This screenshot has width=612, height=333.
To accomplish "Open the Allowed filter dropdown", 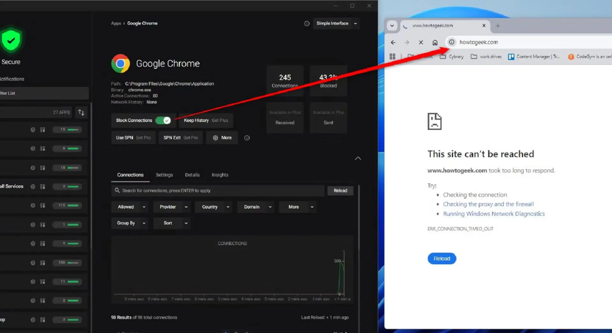I will (x=130, y=207).
